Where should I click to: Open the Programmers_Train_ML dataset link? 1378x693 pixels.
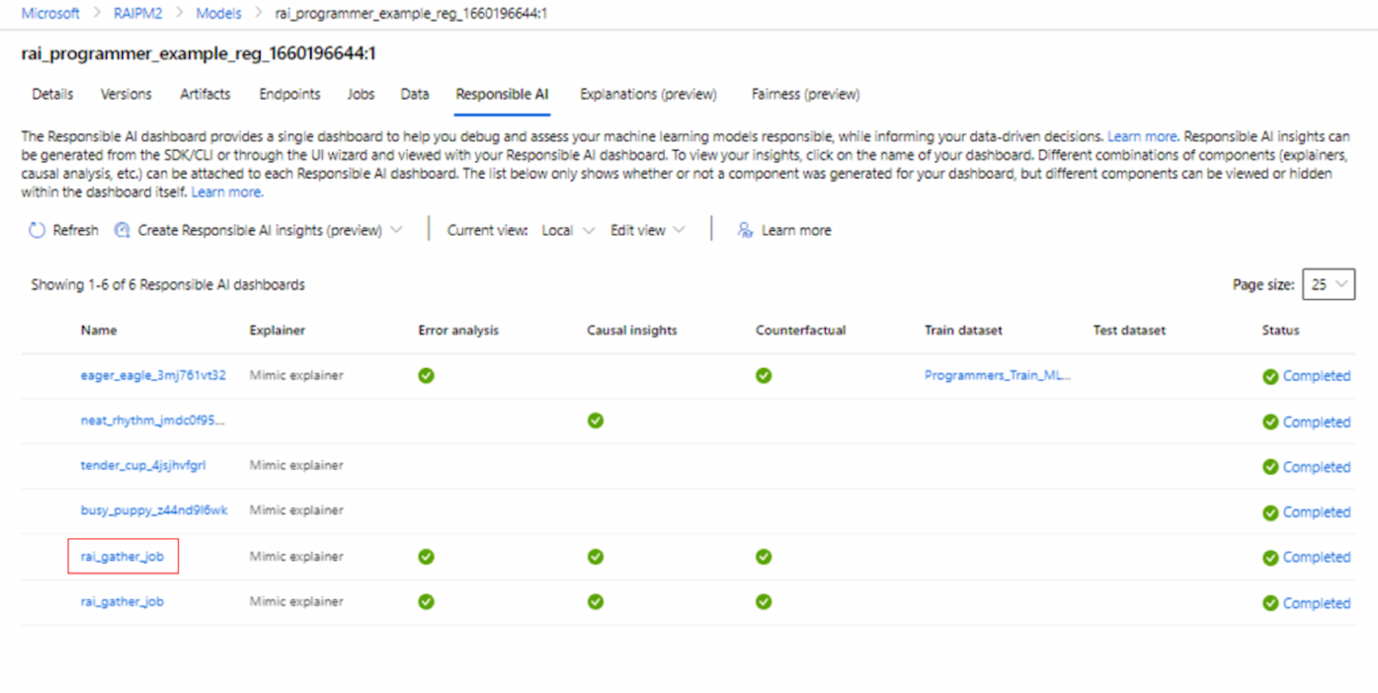tap(996, 374)
